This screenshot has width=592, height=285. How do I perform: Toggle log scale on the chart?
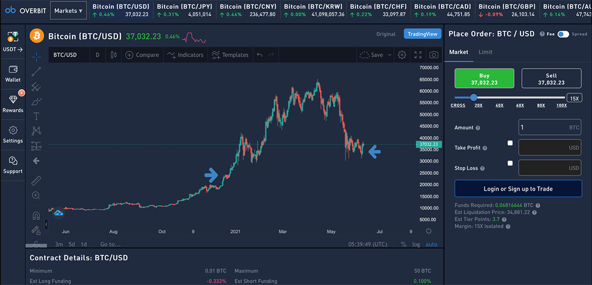(x=416, y=244)
